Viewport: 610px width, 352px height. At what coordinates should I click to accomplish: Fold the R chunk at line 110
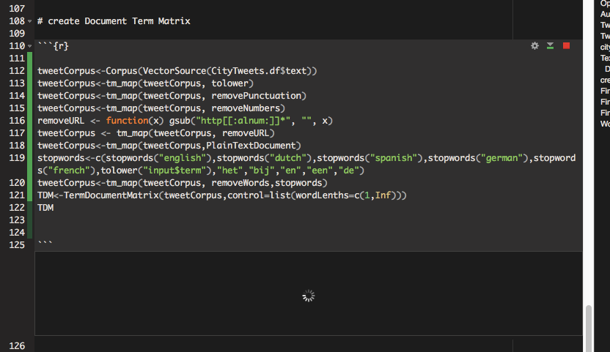(29, 46)
